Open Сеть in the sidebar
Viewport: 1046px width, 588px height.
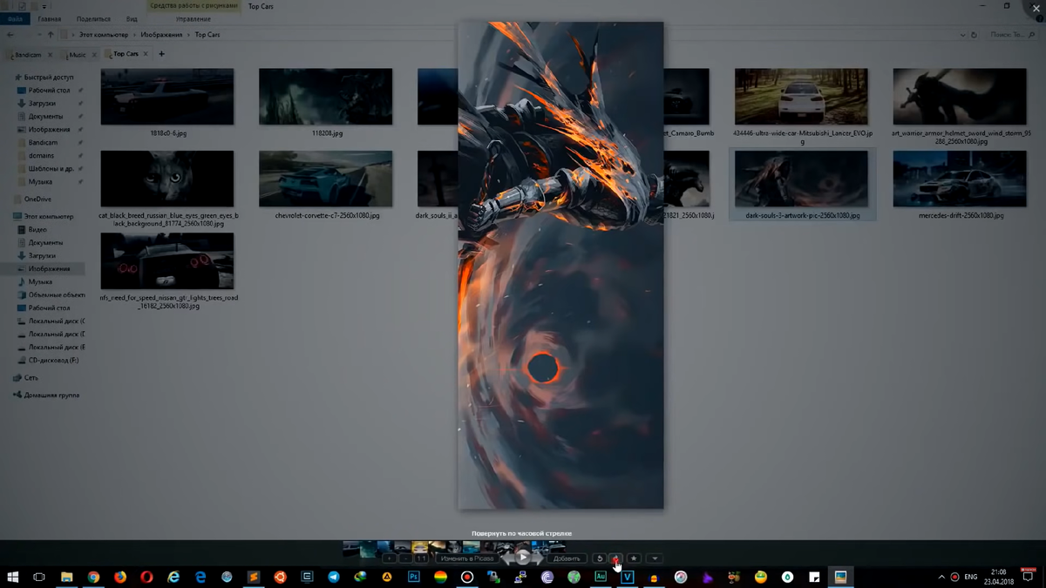[x=31, y=378]
